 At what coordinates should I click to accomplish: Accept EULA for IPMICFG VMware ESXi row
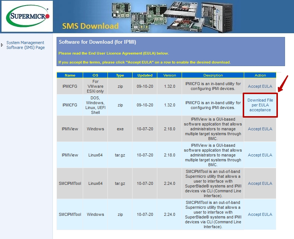260,86
